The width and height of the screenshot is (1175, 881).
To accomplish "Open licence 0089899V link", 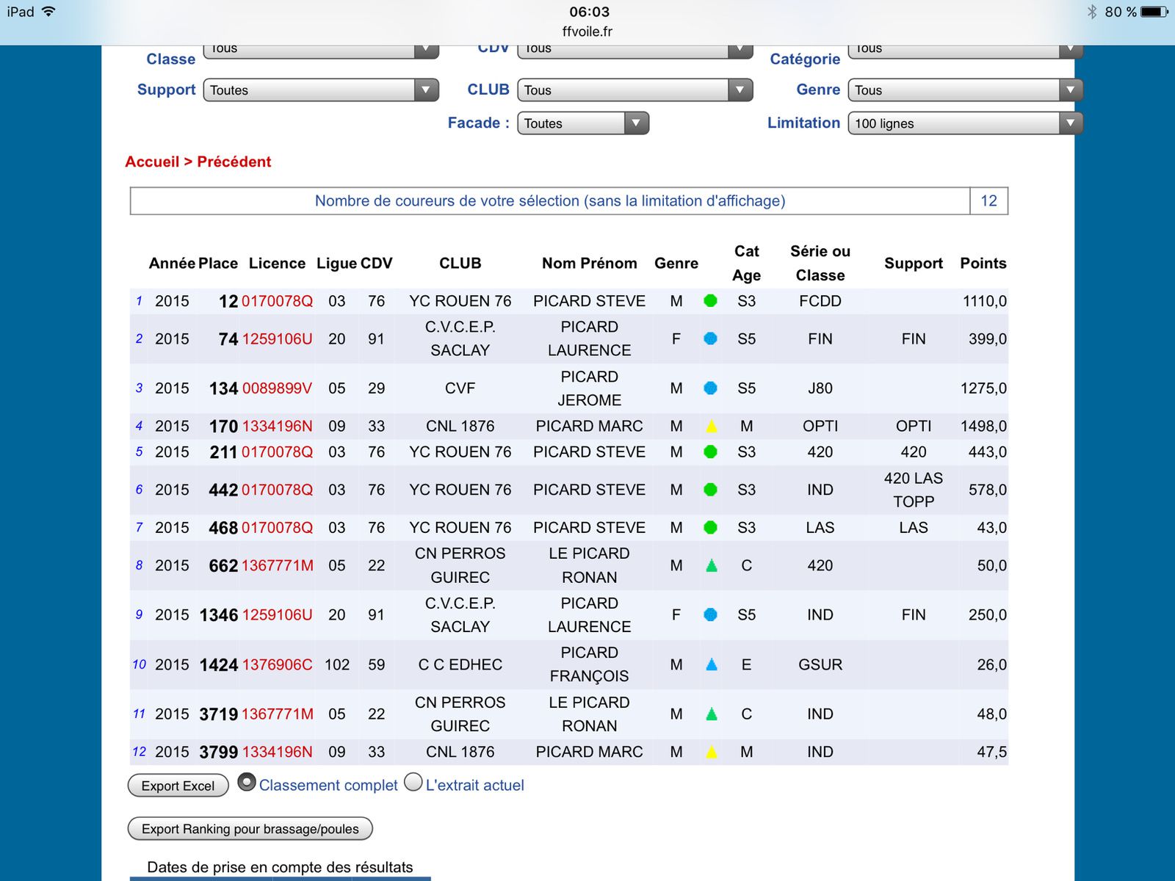I will click(x=277, y=388).
